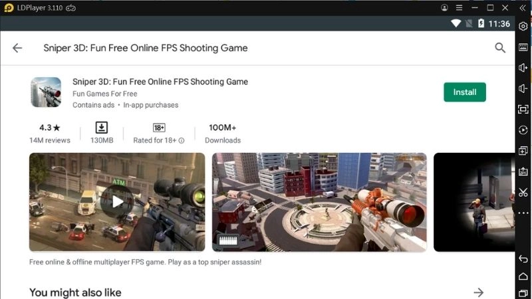Open Play Store search magnifier
The width and height of the screenshot is (532, 299).
click(x=500, y=48)
